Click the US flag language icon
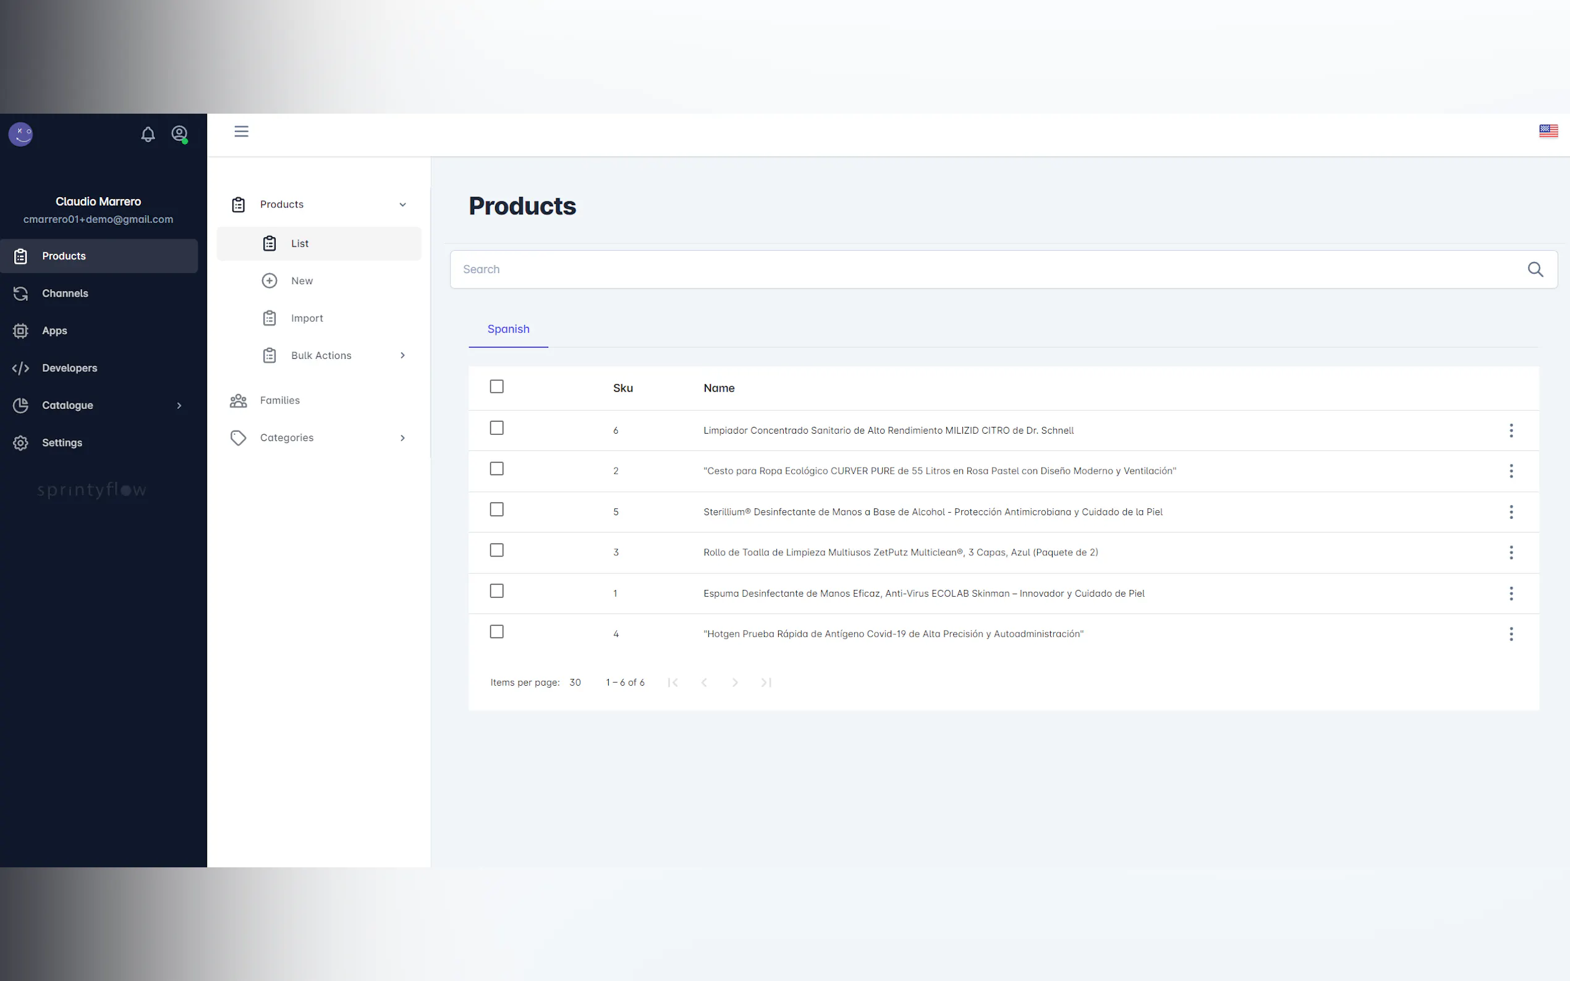This screenshot has width=1570, height=981. click(1548, 131)
